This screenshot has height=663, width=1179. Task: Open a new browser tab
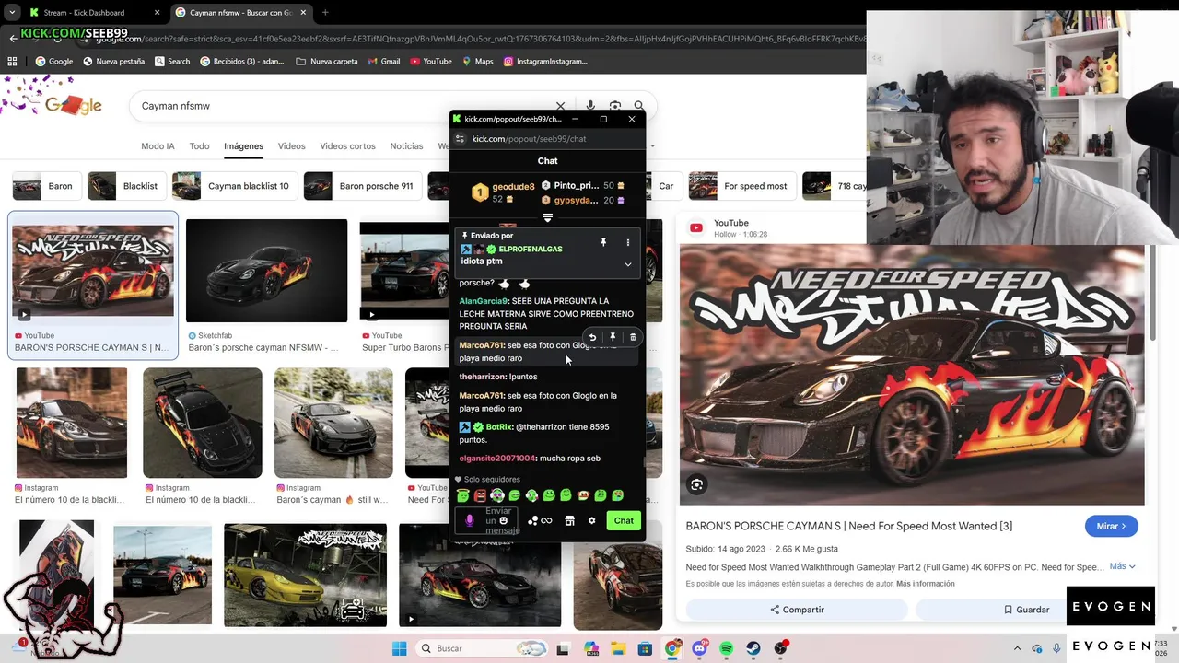325,13
